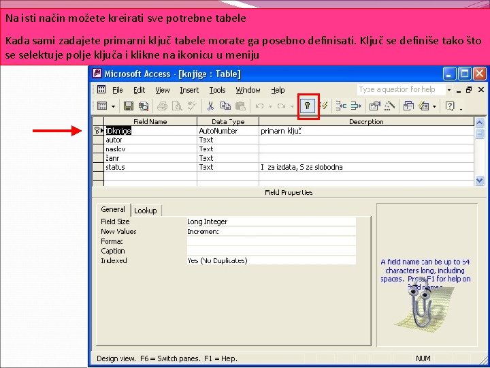Screen dimensions: 490x368
Task: Select the autor row selector box
Action: [x=99, y=140]
